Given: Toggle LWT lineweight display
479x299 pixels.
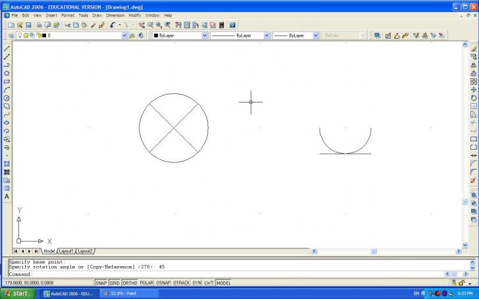Looking at the screenshot, I should click(209, 283).
